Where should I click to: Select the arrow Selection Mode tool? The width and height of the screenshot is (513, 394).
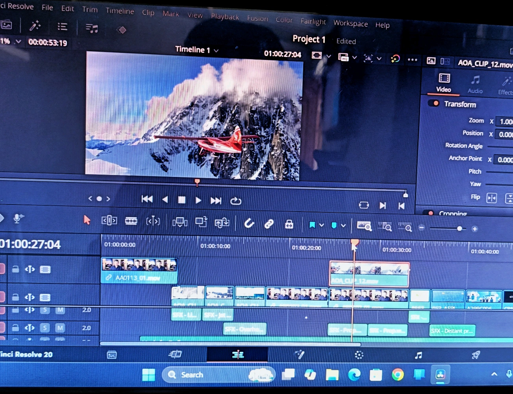pyautogui.click(x=87, y=220)
